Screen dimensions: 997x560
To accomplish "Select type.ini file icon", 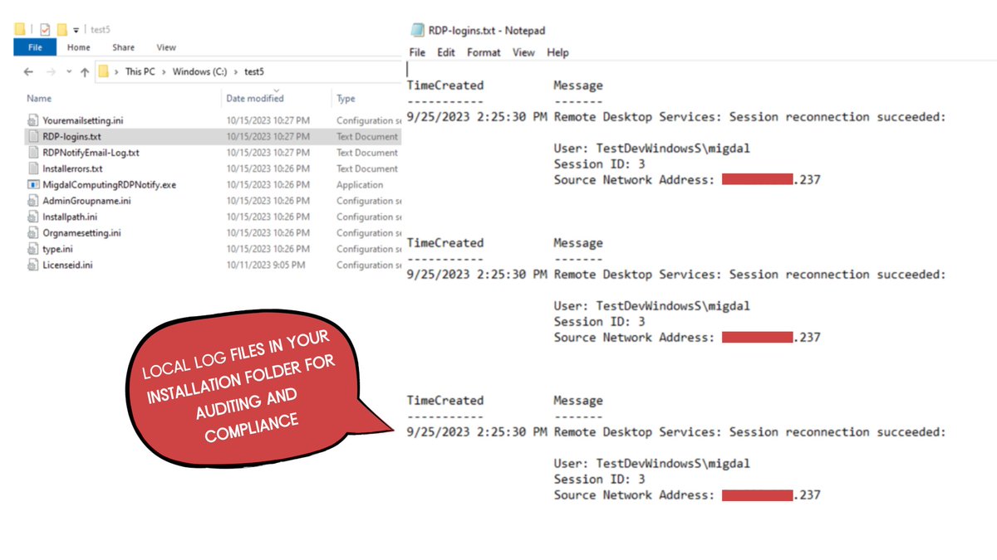I will tap(33, 249).
